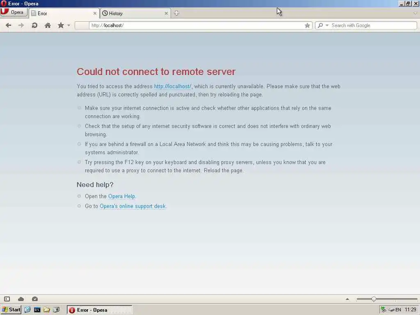The image size is (420, 315).
Task: Close the Error tab
Action: point(95,14)
